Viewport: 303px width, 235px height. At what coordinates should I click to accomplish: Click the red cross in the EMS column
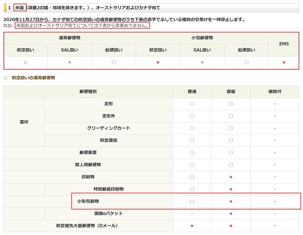tap(284, 62)
